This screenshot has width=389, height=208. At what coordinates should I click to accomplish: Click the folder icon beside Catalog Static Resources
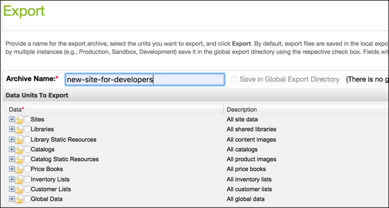coord(19,159)
